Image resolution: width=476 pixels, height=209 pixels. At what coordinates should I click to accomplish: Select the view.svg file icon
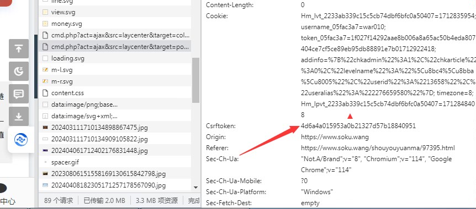click(45, 13)
